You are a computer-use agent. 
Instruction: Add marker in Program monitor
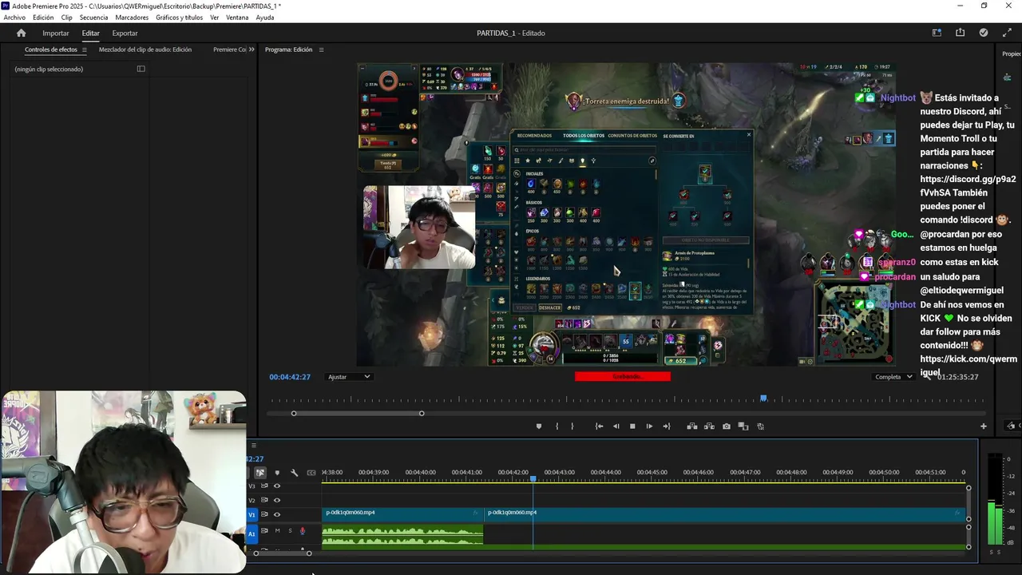(x=538, y=426)
